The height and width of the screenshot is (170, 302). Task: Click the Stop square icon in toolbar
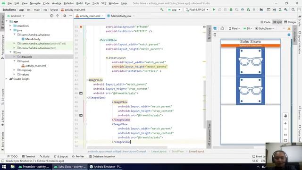(x=254, y=9)
